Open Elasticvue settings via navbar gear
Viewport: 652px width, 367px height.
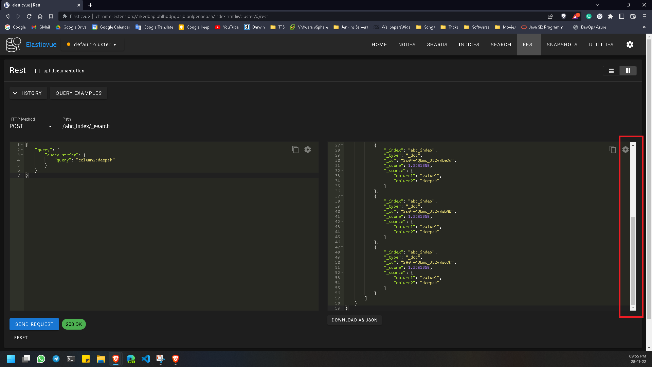click(x=630, y=45)
